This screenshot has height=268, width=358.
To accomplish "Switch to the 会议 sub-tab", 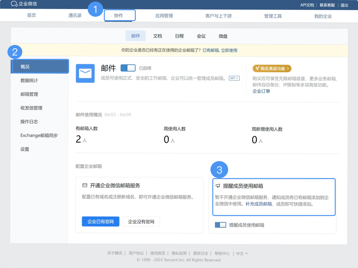I will (201, 36).
